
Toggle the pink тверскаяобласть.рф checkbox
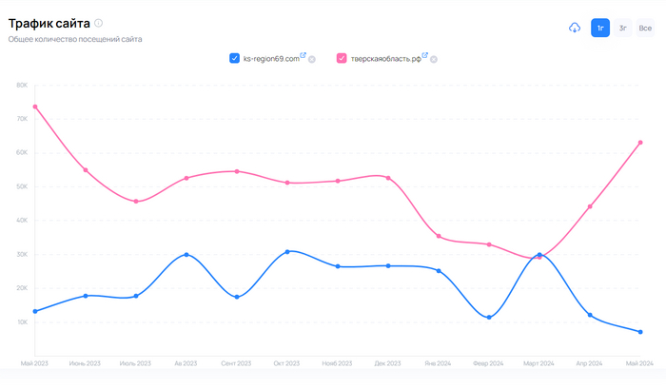point(342,58)
